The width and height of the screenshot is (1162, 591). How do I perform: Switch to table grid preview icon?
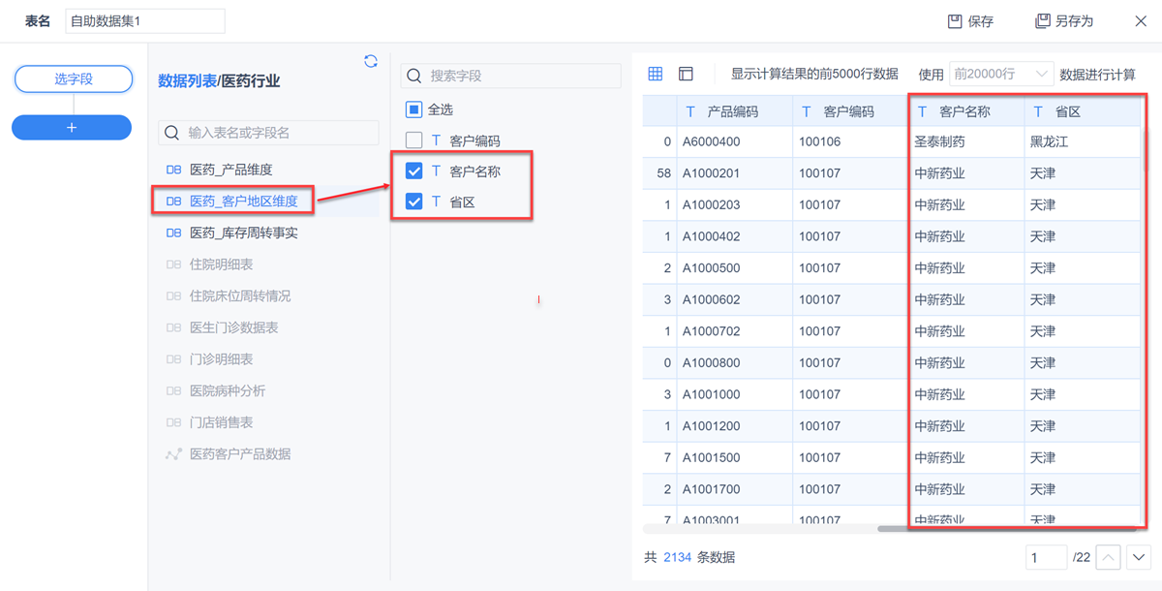pos(656,74)
